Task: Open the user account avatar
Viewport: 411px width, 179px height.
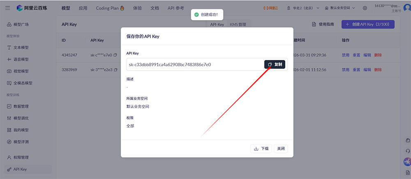Action: 407,8
